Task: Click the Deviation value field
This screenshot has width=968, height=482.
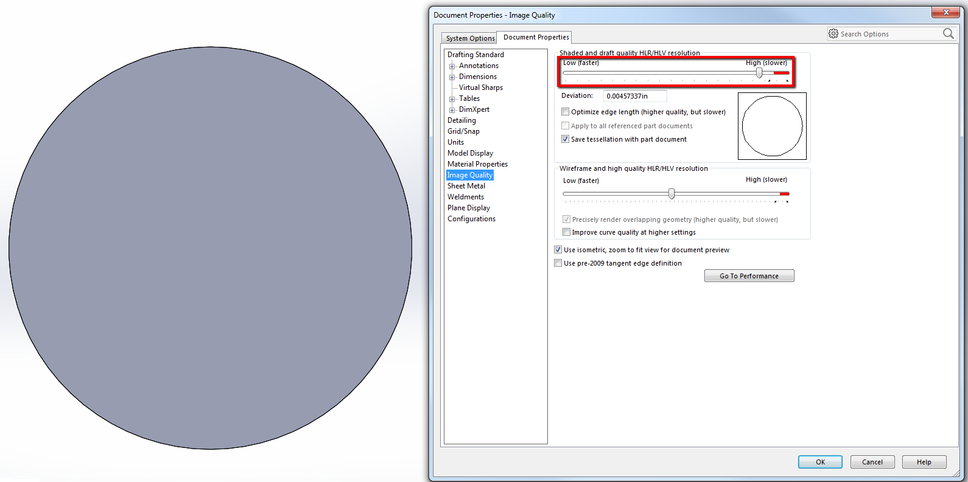Action: tap(635, 96)
